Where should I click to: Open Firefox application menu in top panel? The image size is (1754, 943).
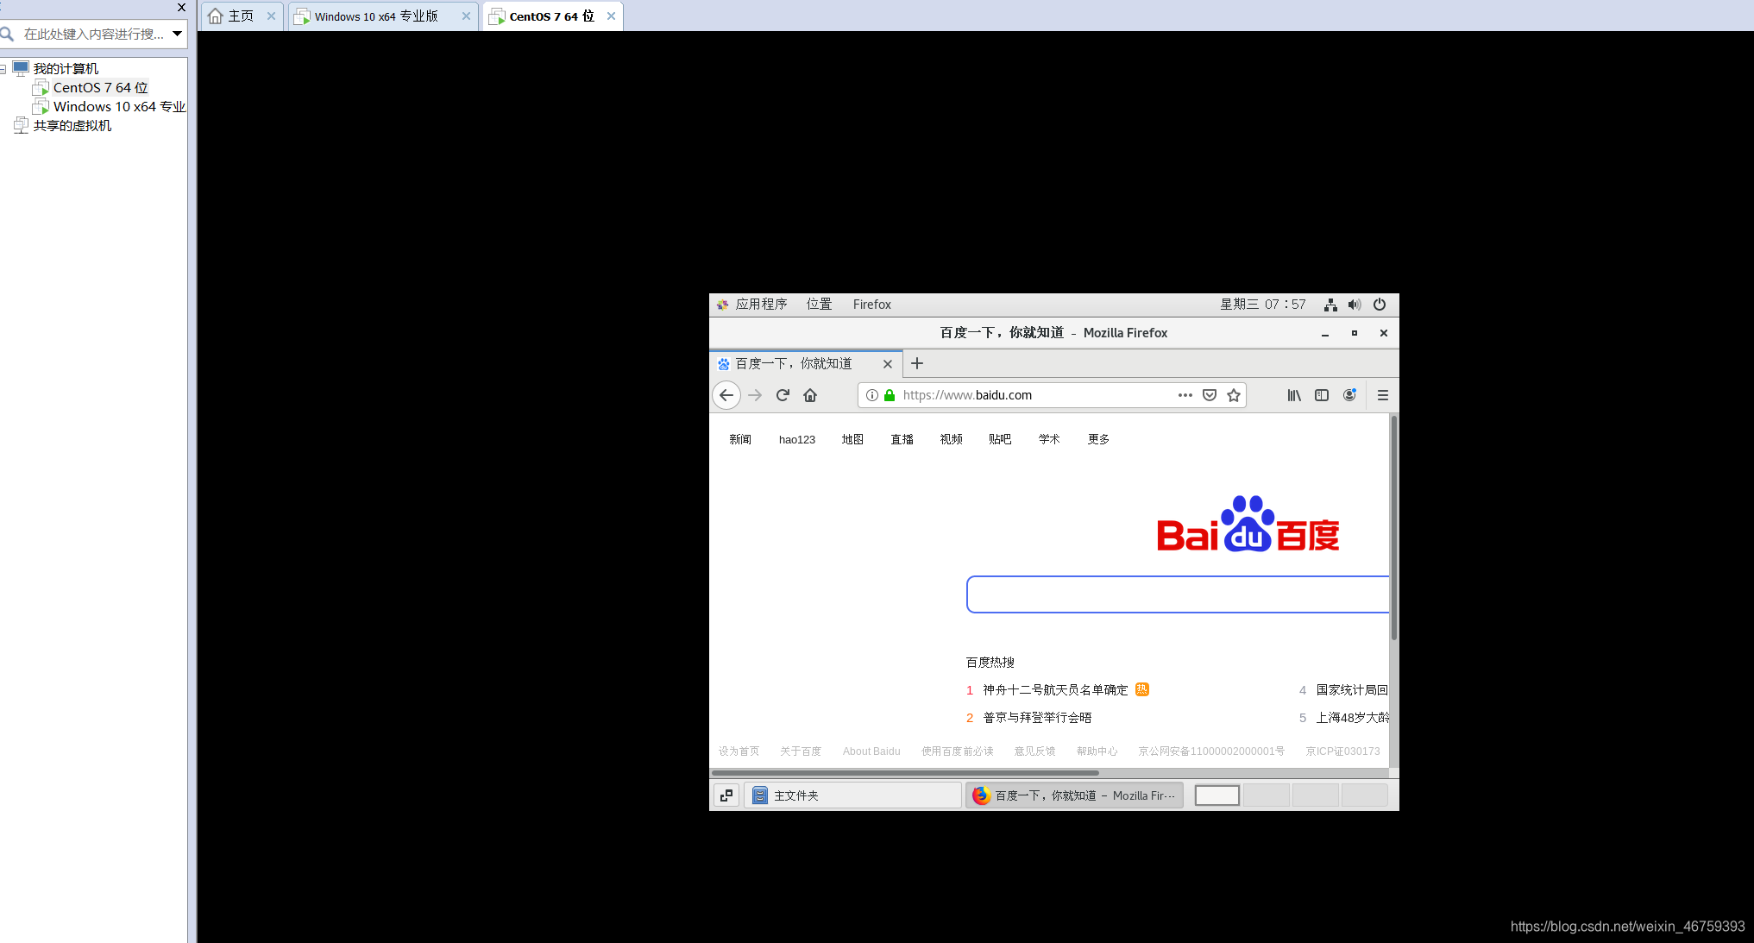tap(871, 305)
